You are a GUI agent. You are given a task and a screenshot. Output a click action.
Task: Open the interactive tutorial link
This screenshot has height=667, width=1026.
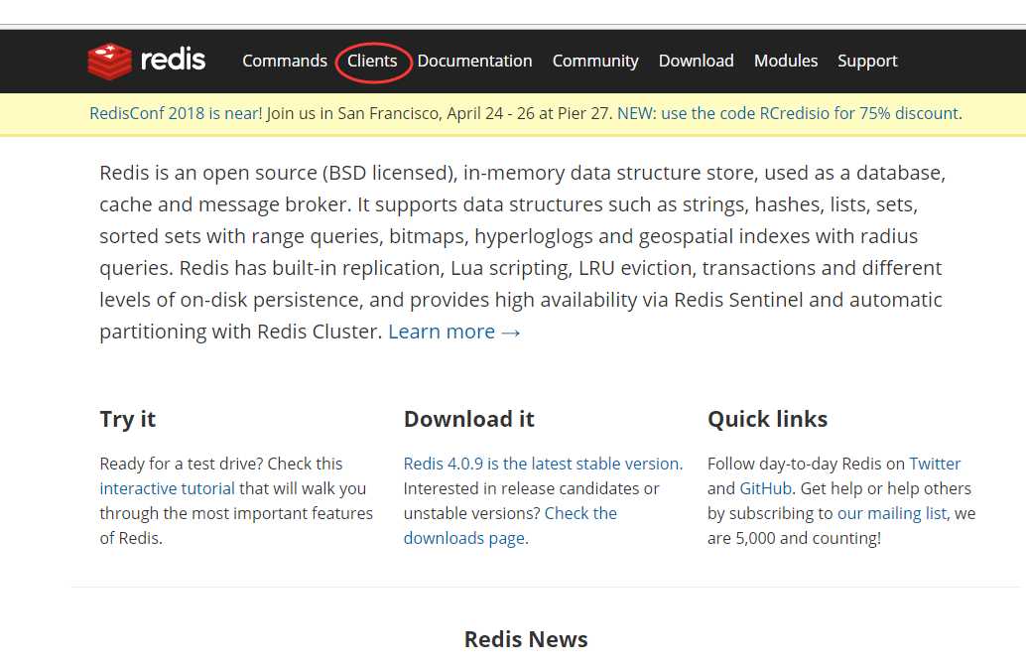[167, 488]
